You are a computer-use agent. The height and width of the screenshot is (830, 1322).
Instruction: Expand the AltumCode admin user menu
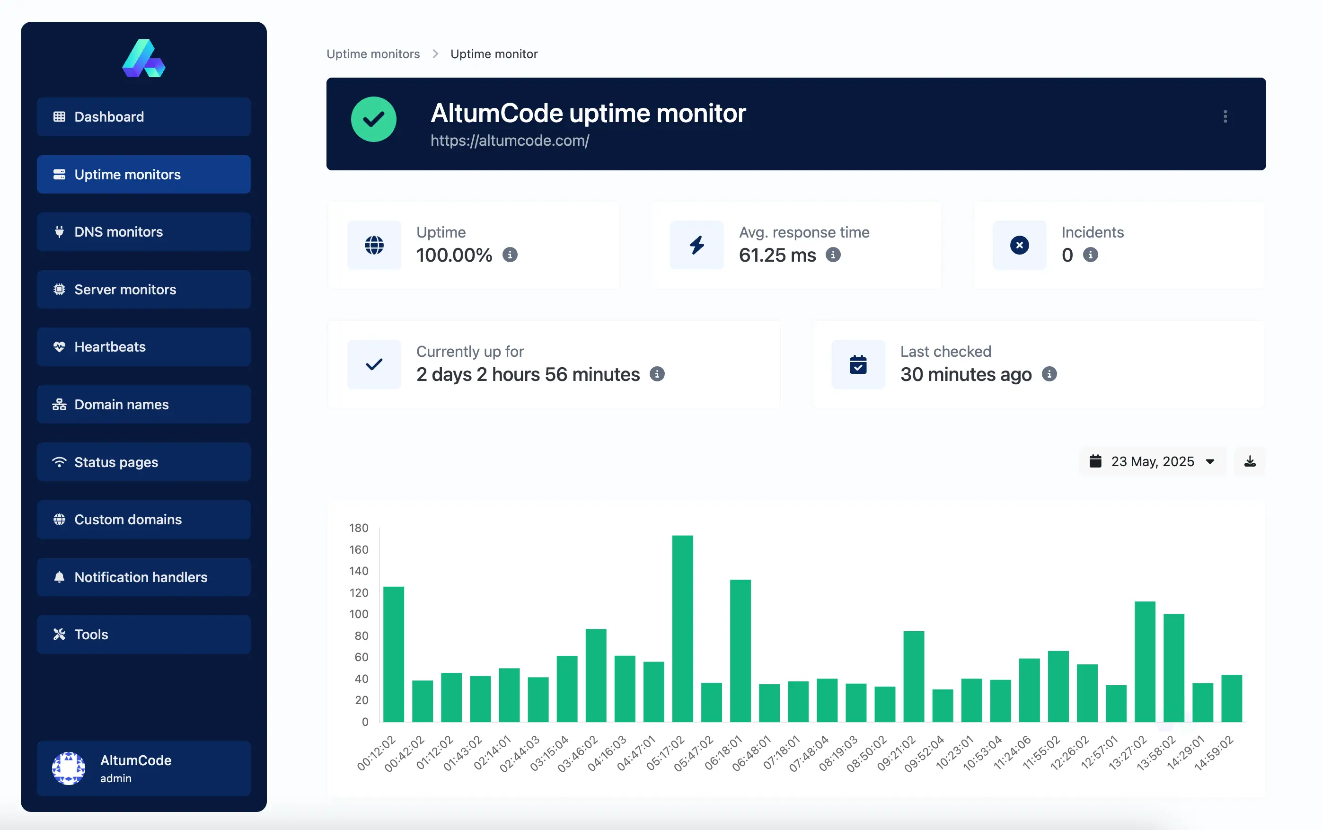(144, 768)
